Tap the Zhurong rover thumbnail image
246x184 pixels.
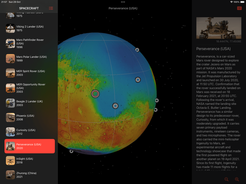coord(10,175)
